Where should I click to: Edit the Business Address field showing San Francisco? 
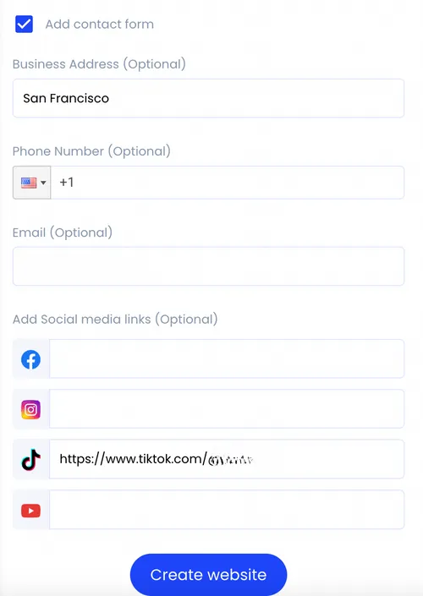coord(208,98)
